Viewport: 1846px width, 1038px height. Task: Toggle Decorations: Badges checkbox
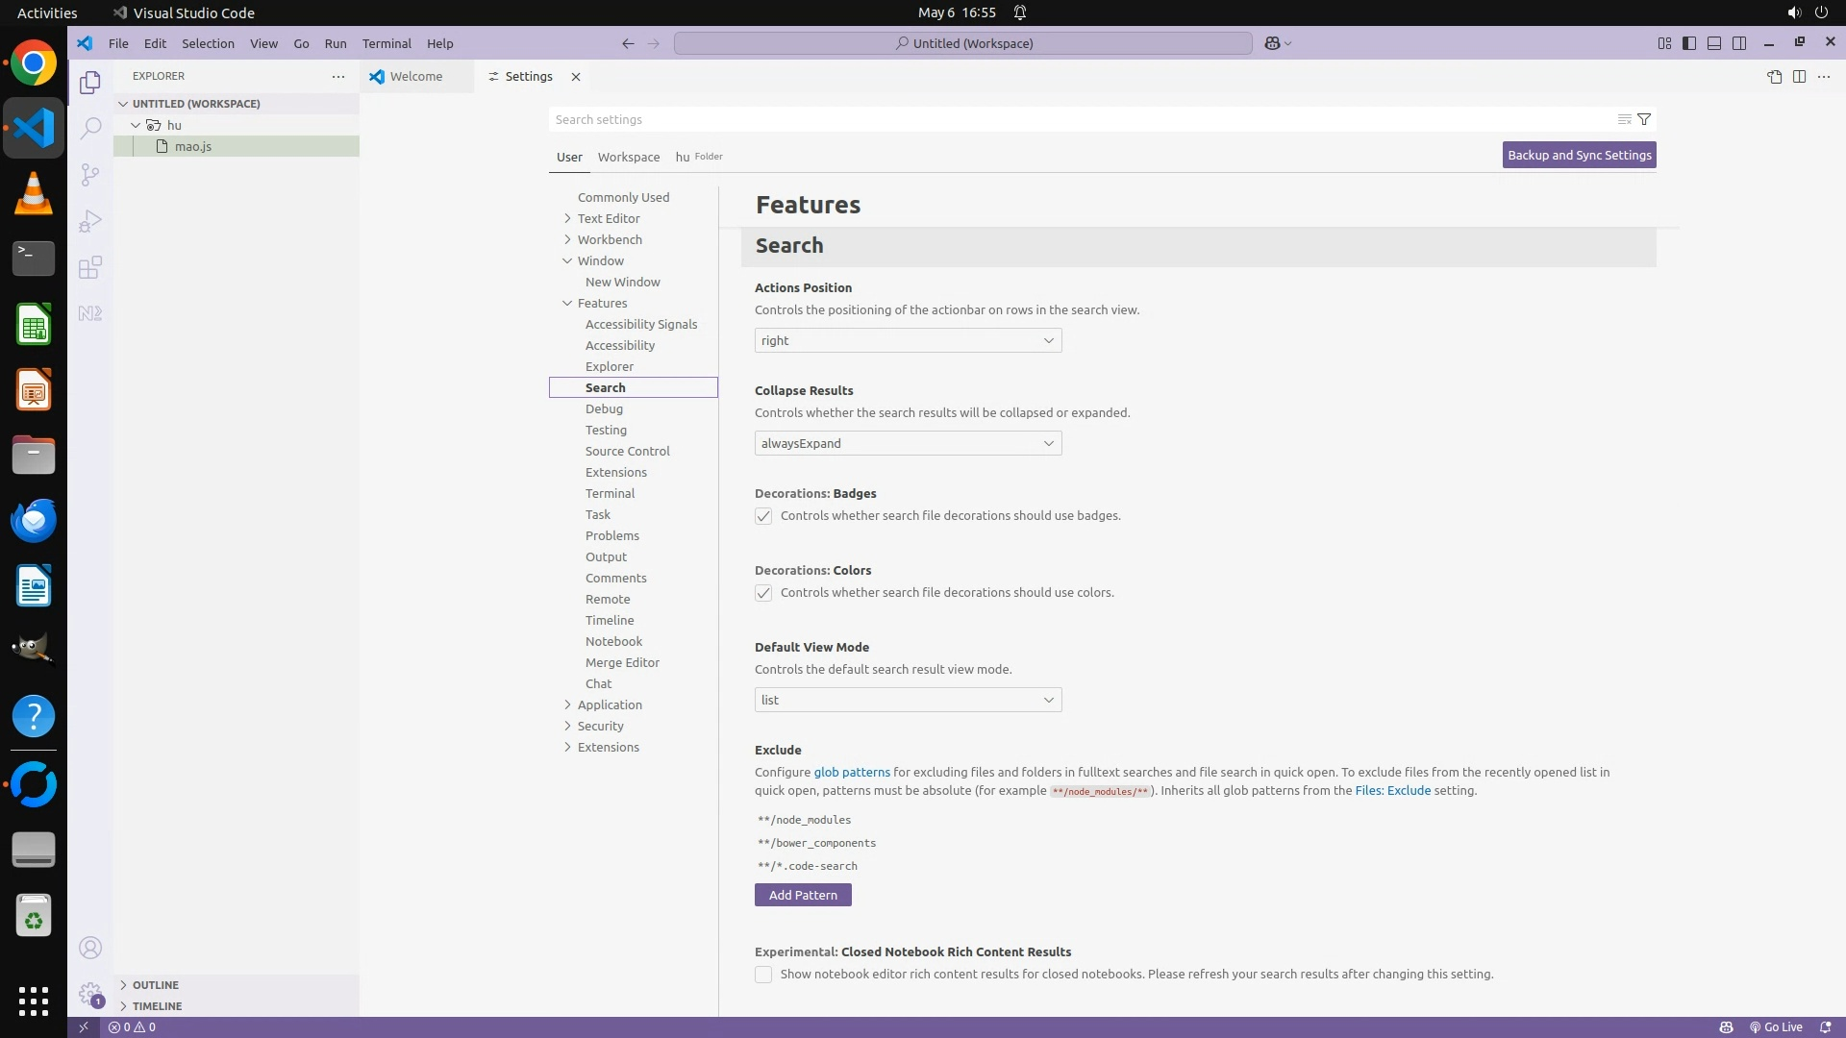[763, 516]
